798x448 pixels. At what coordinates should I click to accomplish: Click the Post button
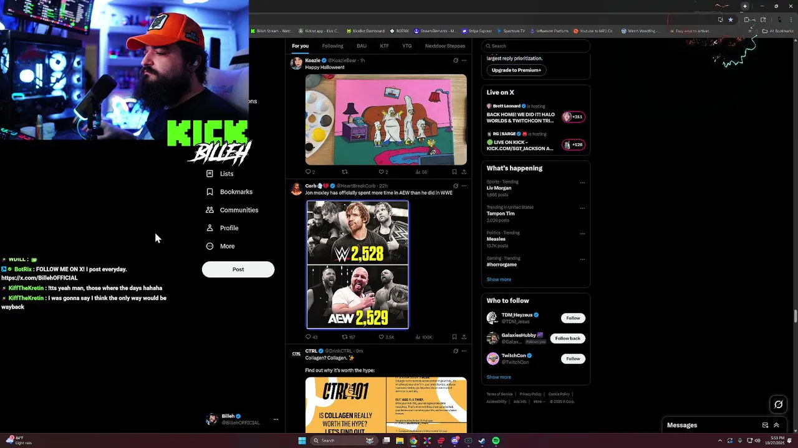[x=238, y=269]
